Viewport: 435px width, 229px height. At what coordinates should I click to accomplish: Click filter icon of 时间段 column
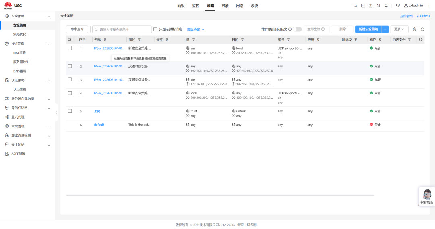(x=356, y=40)
